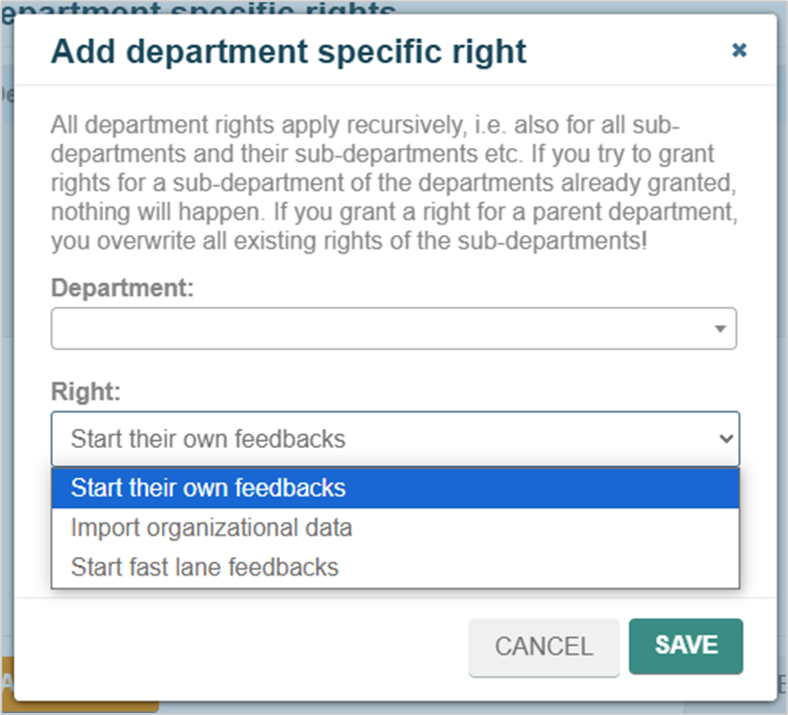Click the blank dialog area below the Department field

393,364
